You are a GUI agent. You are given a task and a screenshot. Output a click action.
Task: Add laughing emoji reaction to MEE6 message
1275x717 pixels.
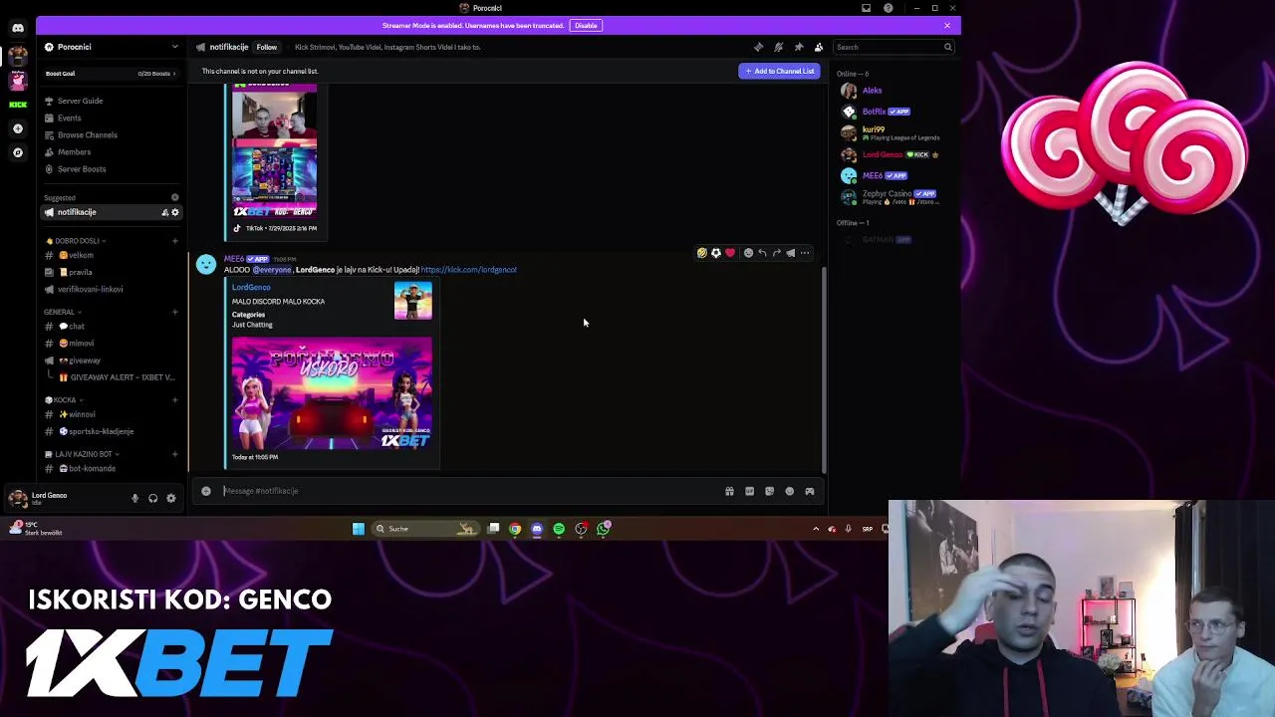702,253
